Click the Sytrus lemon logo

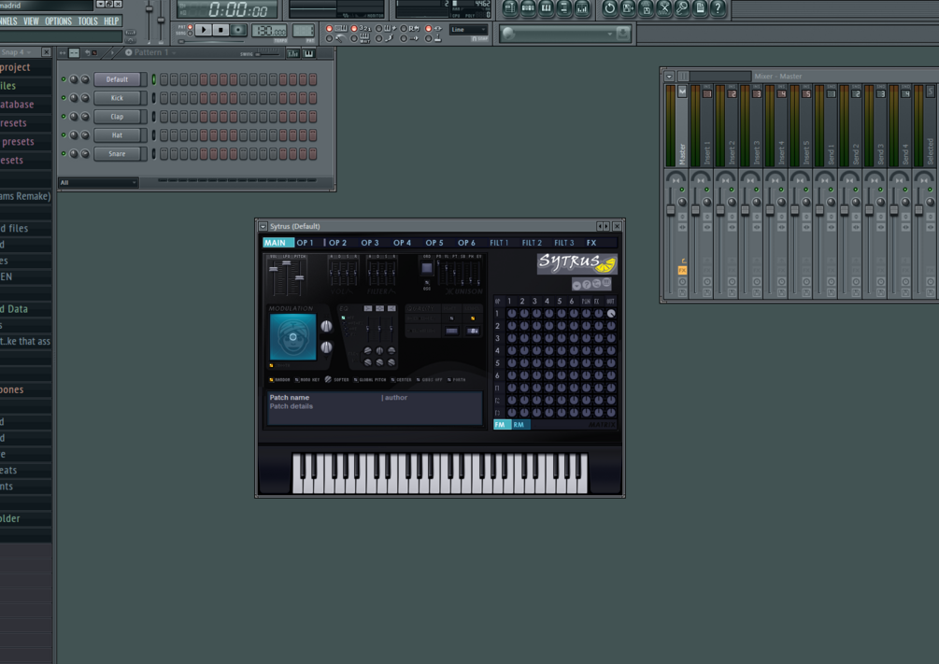tap(576, 262)
